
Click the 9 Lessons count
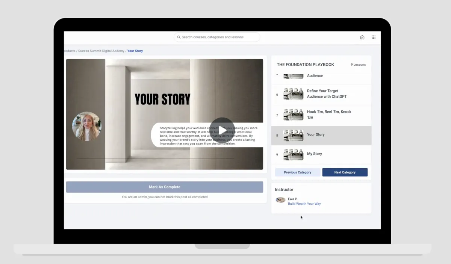pos(358,65)
